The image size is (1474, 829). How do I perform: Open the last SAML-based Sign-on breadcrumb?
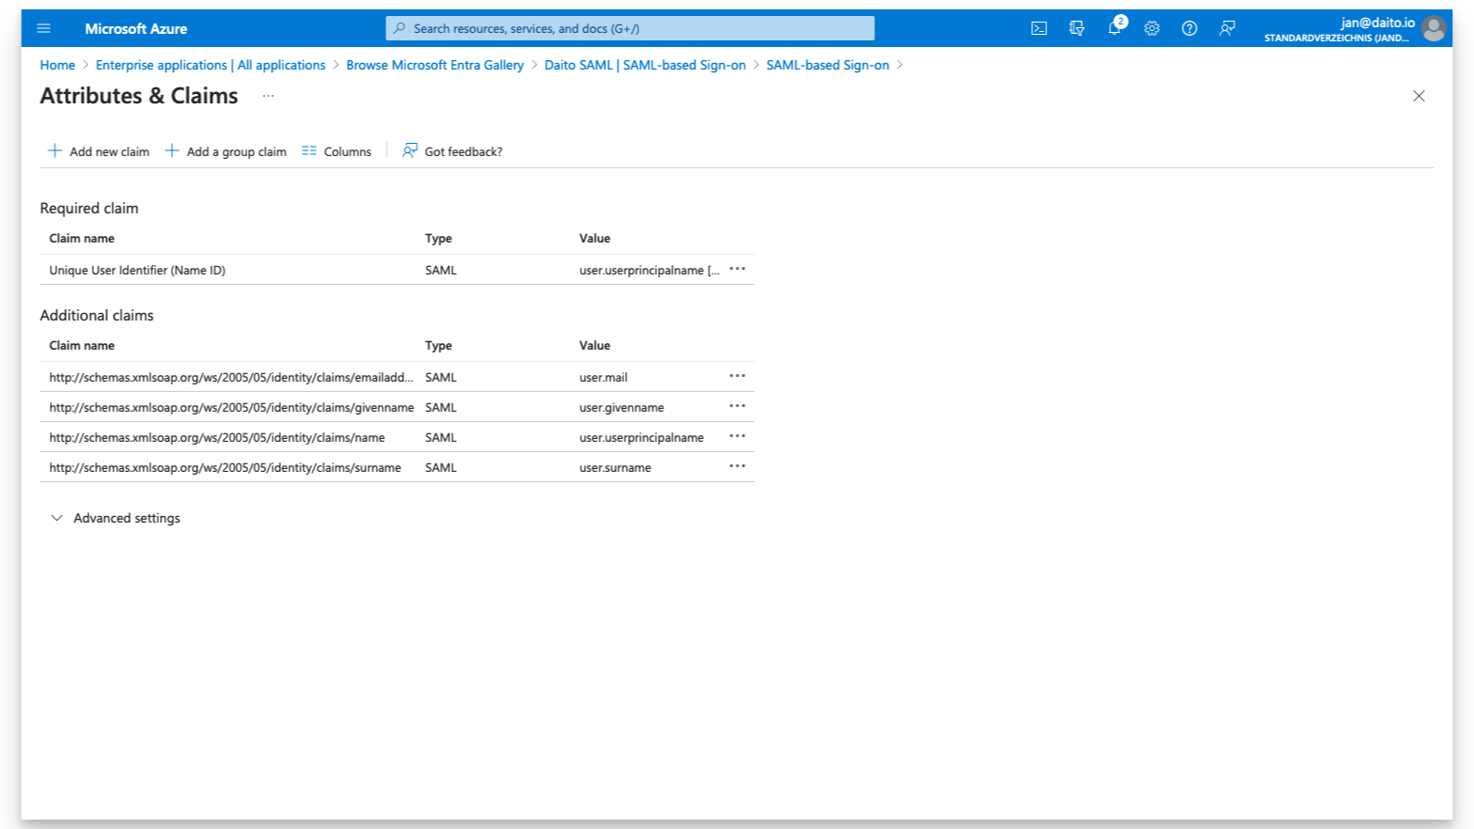point(827,65)
